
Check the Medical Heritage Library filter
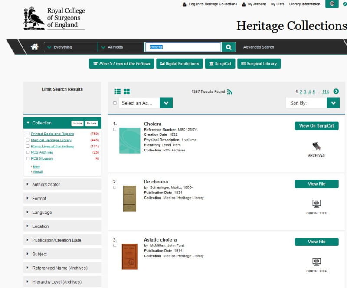[x=28, y=140]
